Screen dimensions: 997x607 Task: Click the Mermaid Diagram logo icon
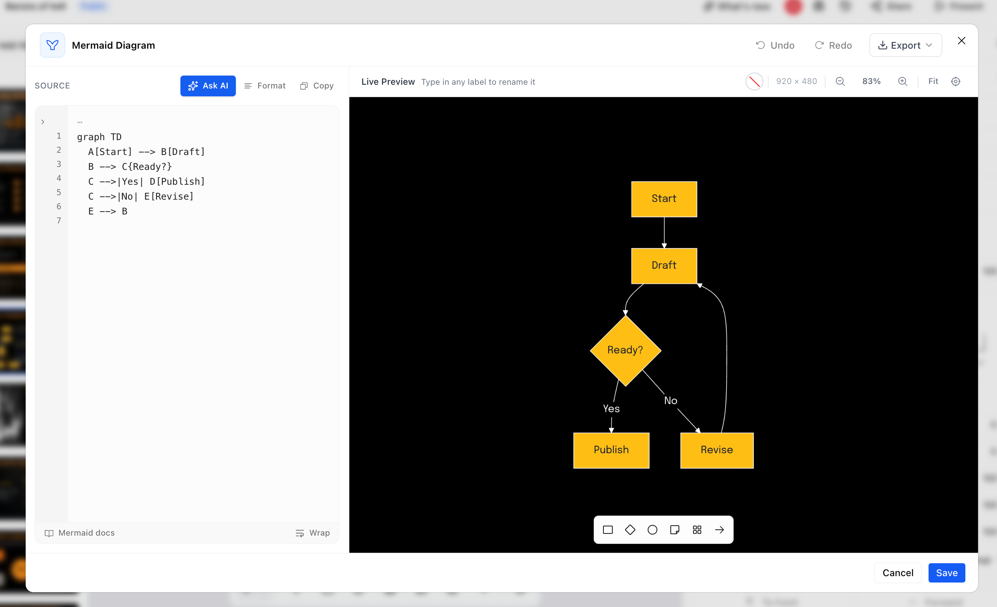click(52, 45)
